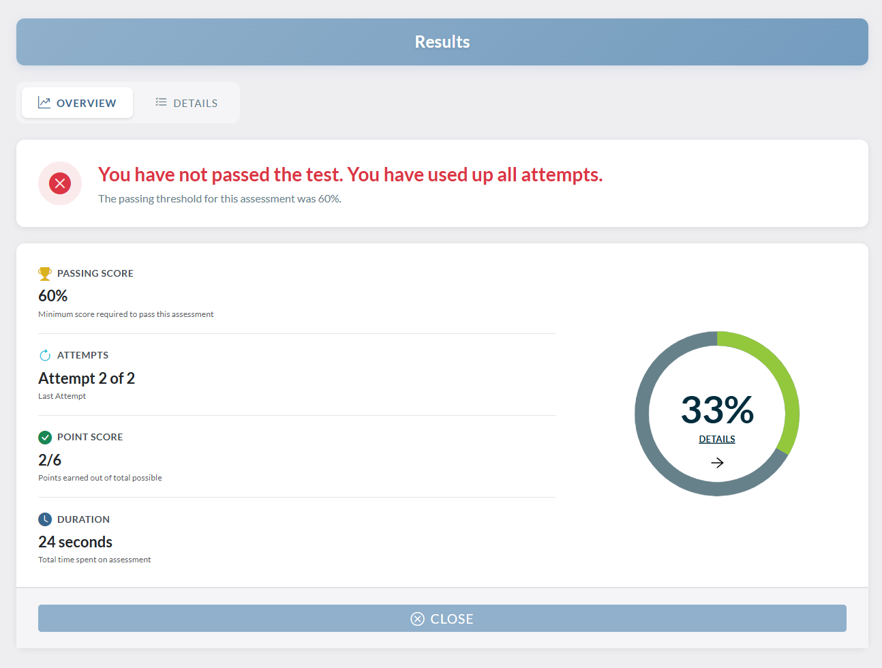This screenshot has height=668, width=882.
Task: Click the Results header banner
Action: tap(442, 42)
